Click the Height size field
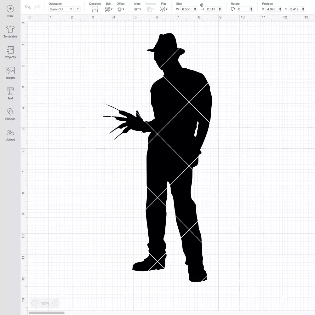The height and width of the screenshot is (315, 315). (x=212, y=9)
